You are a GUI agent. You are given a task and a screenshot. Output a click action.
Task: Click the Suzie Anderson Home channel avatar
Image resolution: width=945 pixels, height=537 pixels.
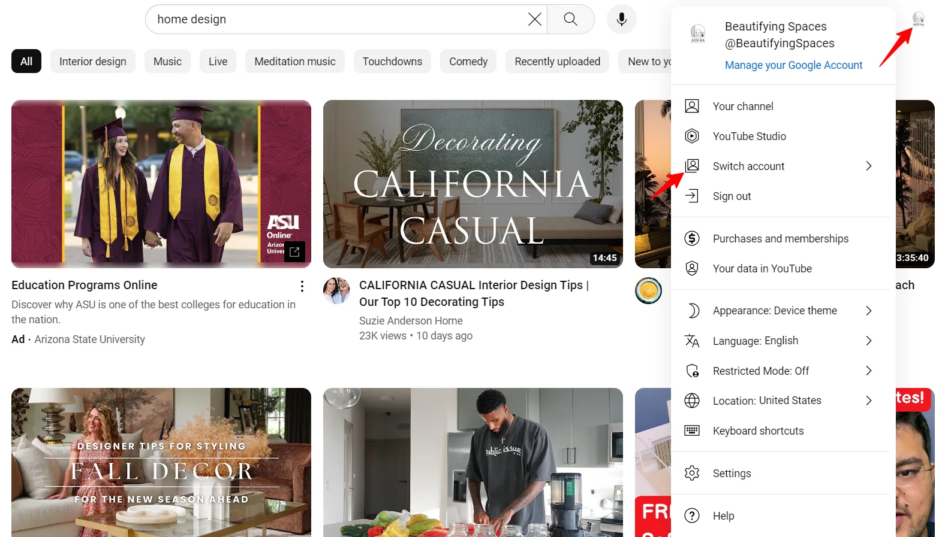click(x=336, y=291)
